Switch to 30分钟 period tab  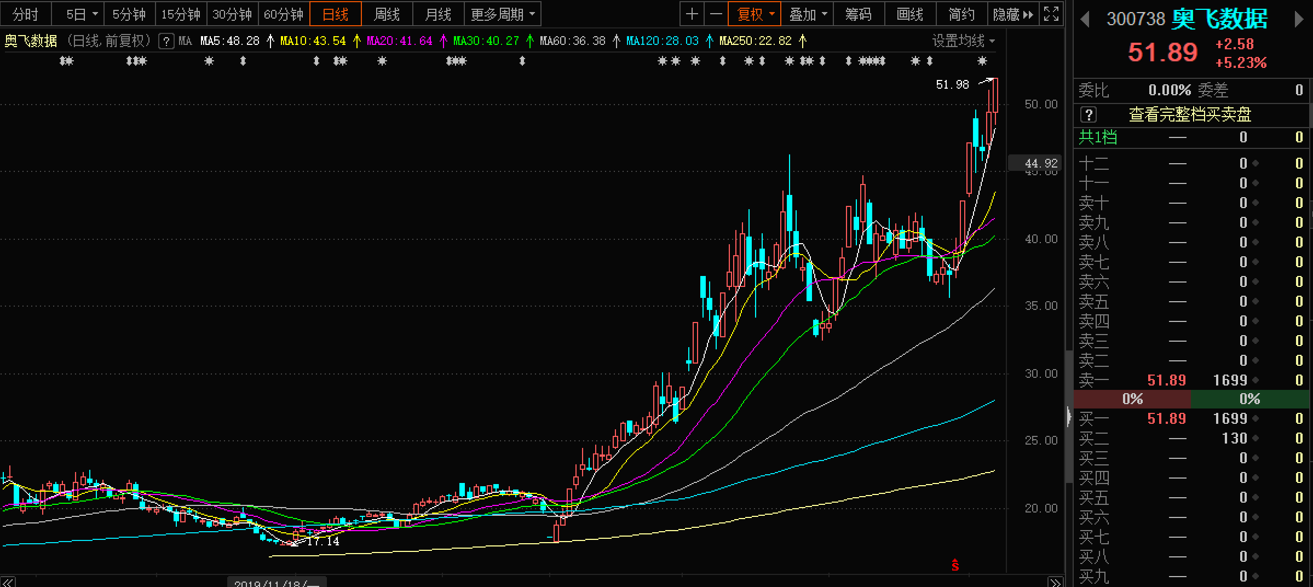[x=232, y=14]
